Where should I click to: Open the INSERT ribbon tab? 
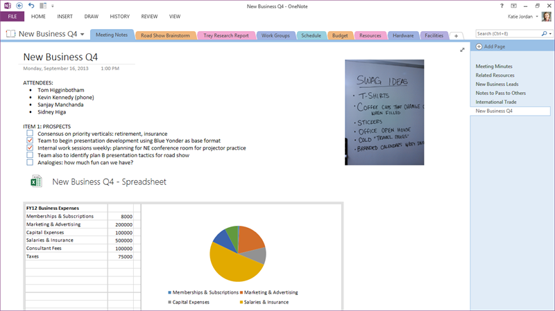point(65,16)
